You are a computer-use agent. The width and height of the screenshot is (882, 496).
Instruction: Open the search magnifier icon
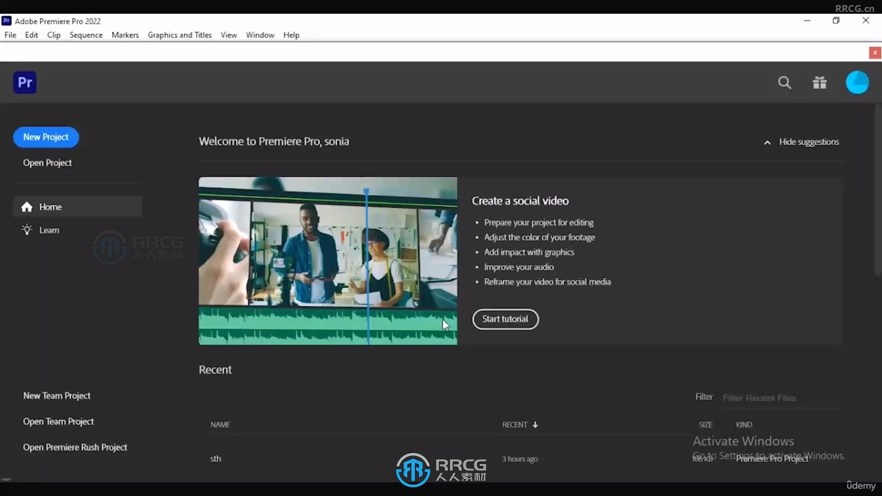(x=785, y=83)
